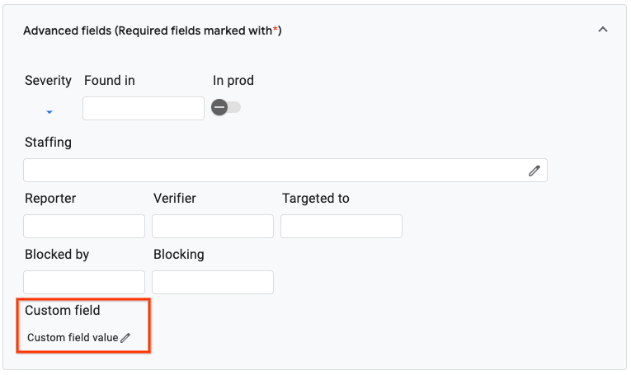631x375 pixels.
Task: Click the Custom field value text
Action: [x=73, y=338]
